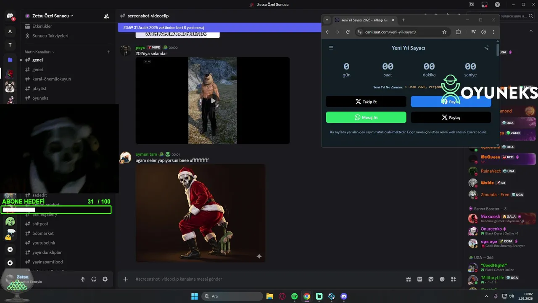Image resolution: width=538 pixels, height=303 pixels.
Task: Select the Yeni Yıl Sayacı 2026 tab
Action: point(364,20)
